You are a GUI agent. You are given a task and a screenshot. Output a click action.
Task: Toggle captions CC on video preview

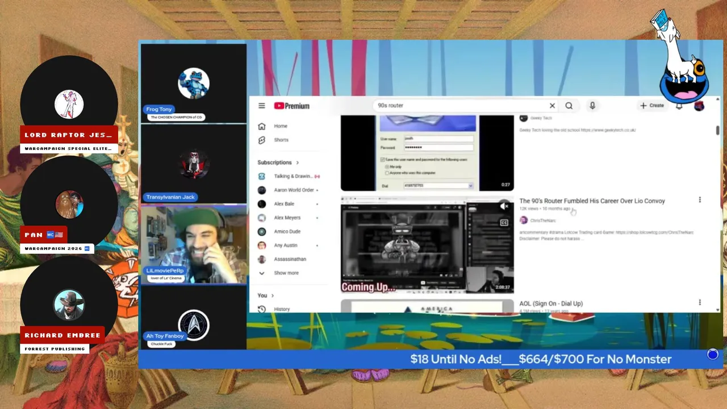pyautogui.click(x=504, y=223)
